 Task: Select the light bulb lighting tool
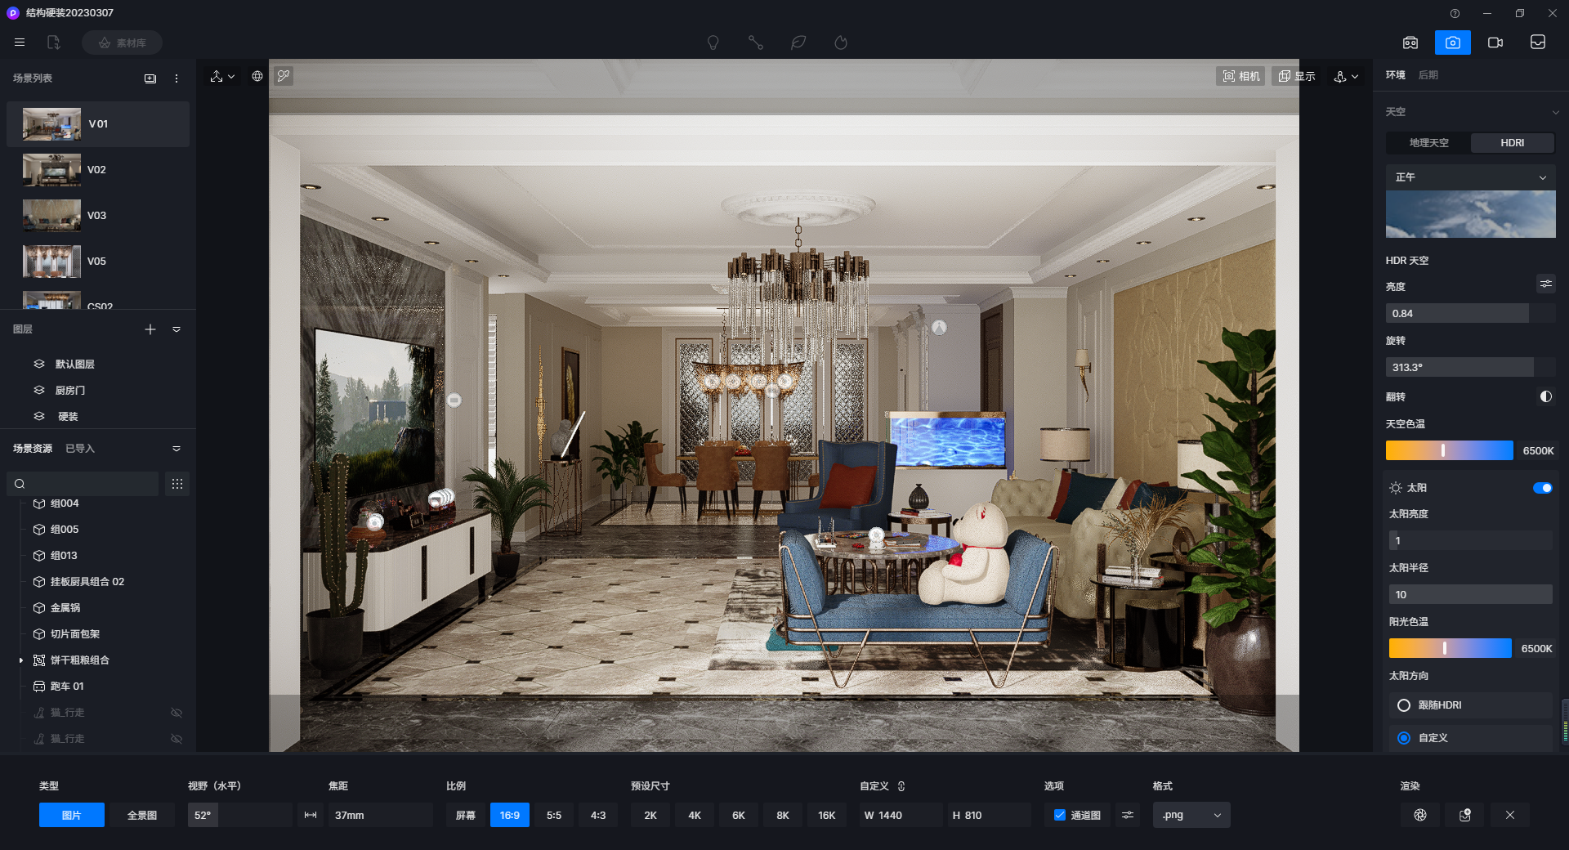pos(713,42)
